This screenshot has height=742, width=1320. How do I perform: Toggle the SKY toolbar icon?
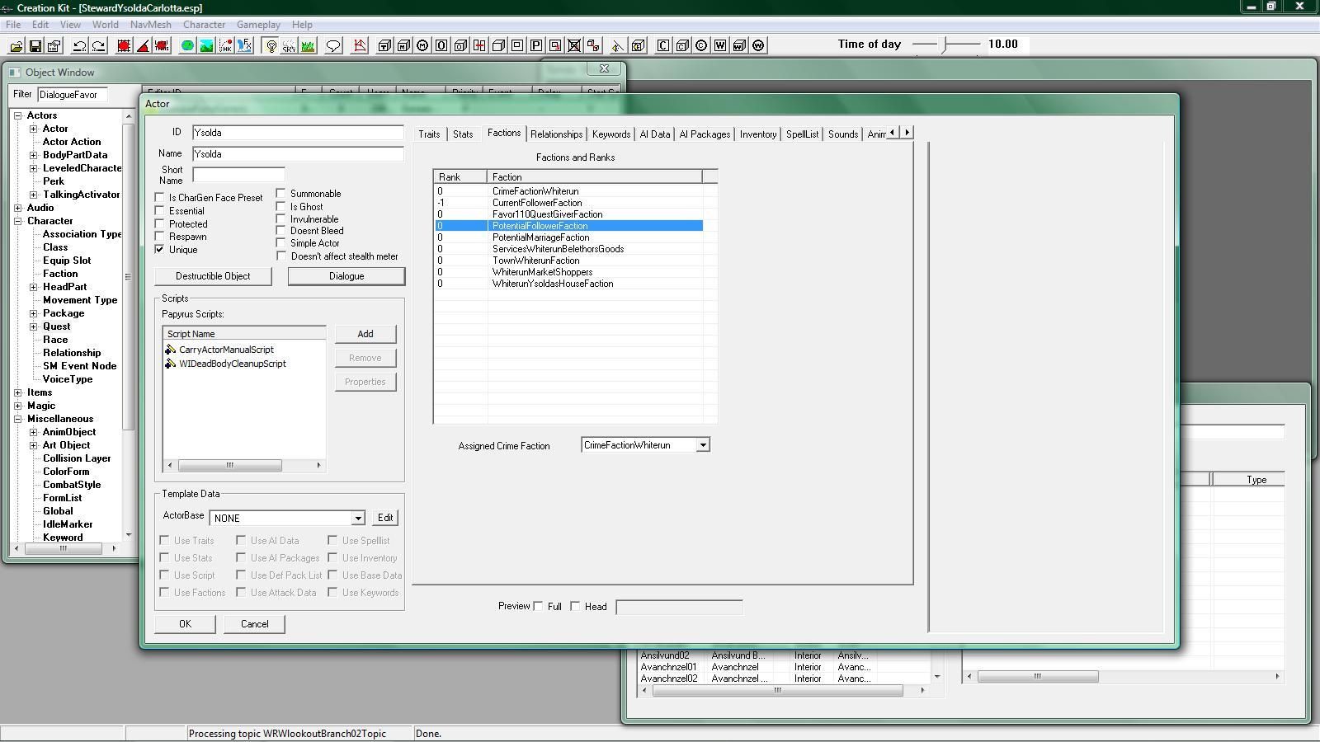290,45
